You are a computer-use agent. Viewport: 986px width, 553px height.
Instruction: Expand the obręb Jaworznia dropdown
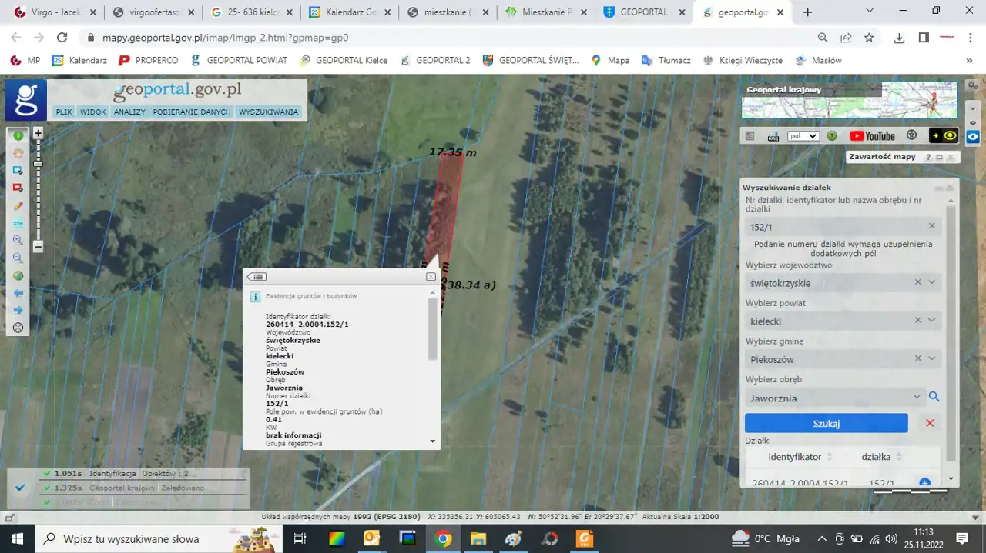(916, 397)
